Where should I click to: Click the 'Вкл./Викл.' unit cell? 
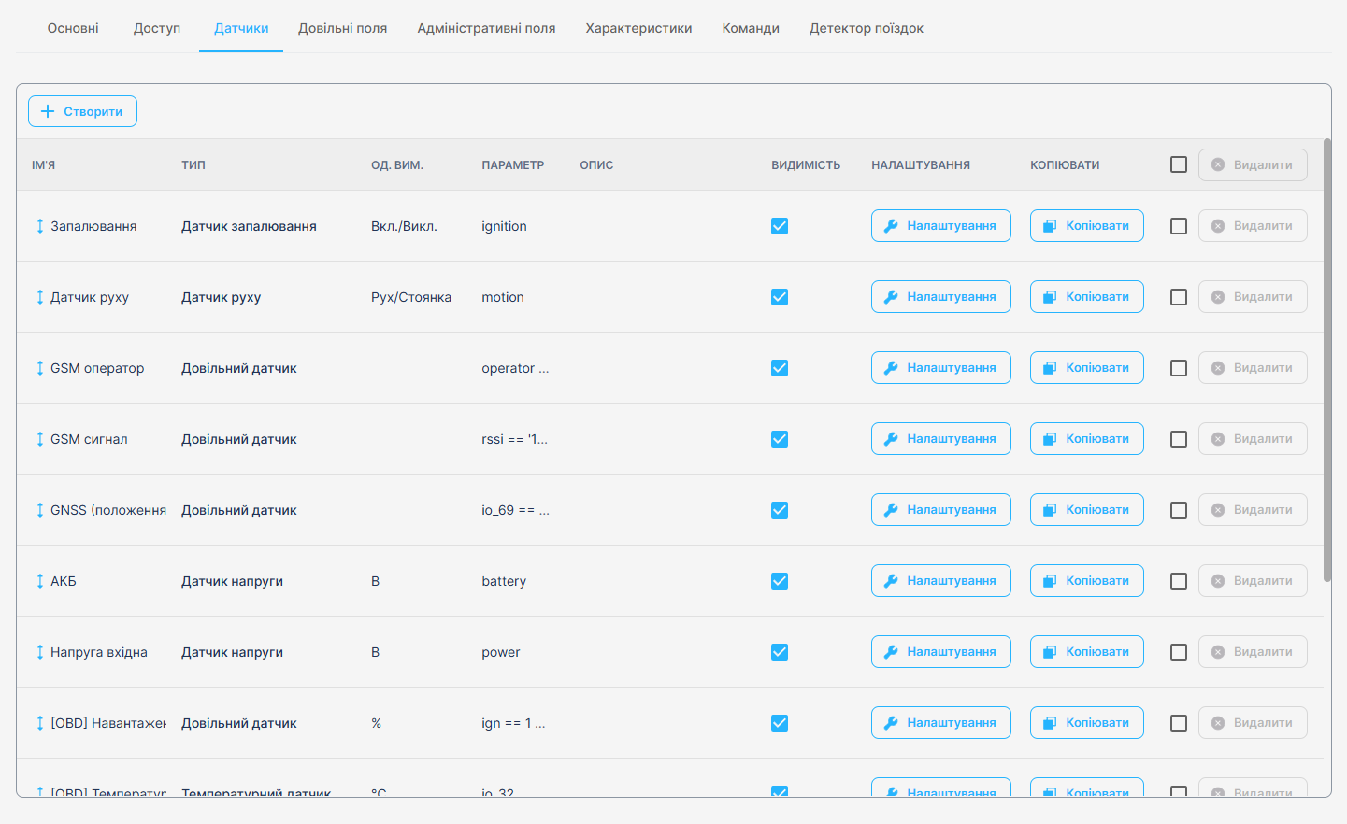coord(404,226)
